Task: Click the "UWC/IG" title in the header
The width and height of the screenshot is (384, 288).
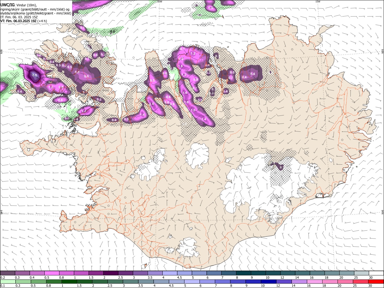Action: (7, 5)
